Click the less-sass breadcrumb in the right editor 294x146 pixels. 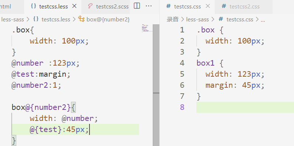click(x=197, y=20)
